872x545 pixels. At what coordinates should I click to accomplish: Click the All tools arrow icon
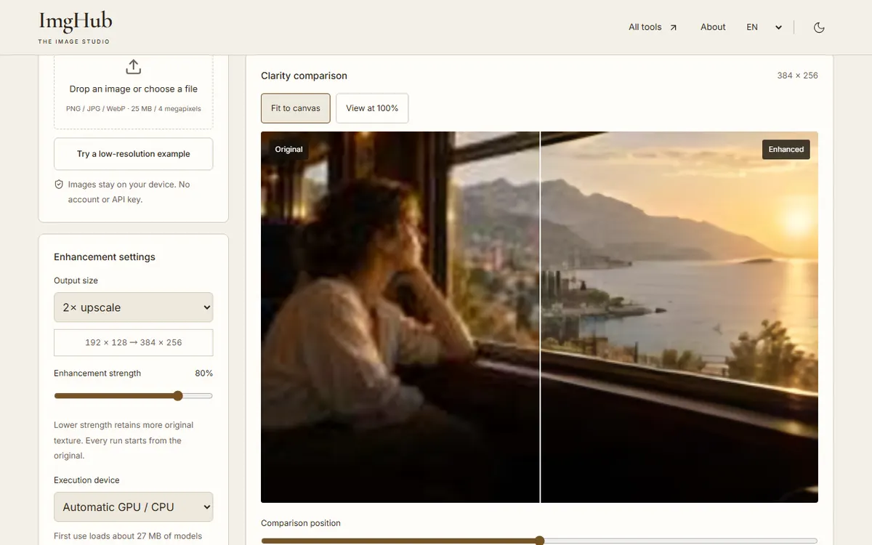point(673,28)
